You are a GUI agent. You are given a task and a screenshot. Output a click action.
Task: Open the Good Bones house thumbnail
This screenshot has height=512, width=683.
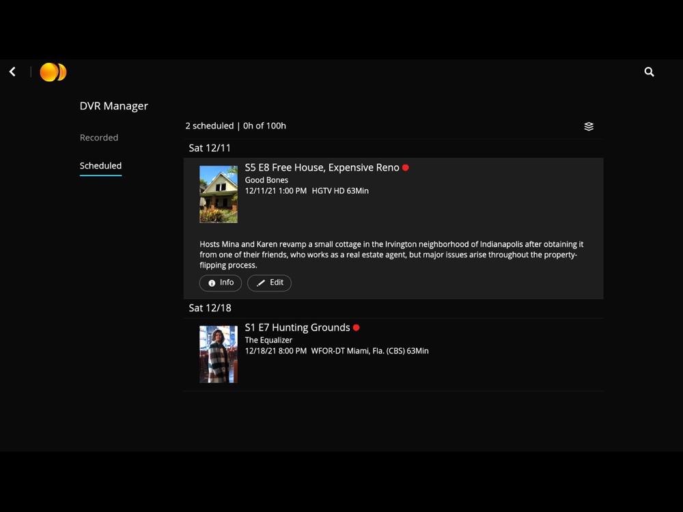(219, 194)
